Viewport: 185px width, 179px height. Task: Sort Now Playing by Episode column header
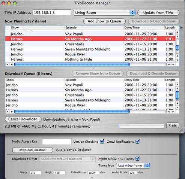pyautogui.click(x=94, y=27)
